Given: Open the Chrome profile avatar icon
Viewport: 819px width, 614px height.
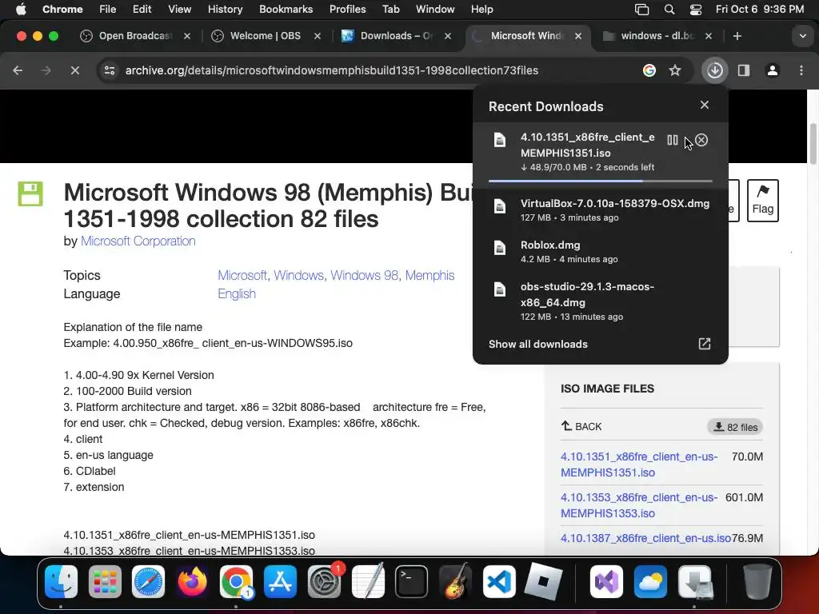Looking at the screenshot, I should 773,70.
